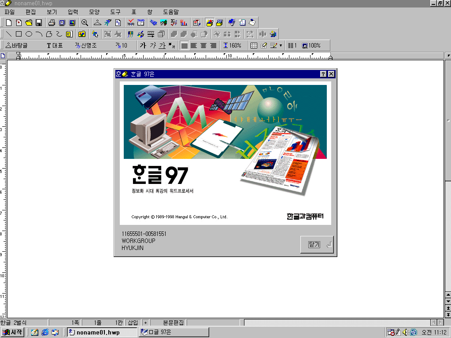Launch Internet Explorer from quick launch
Image resolution: width=451 pixels, height=338 pixels.
tap(45, 332)
